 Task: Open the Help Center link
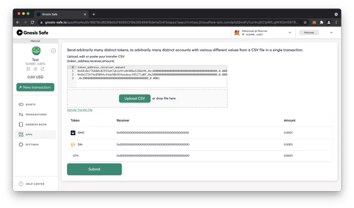pyautogui.click(x=32, y=184)
